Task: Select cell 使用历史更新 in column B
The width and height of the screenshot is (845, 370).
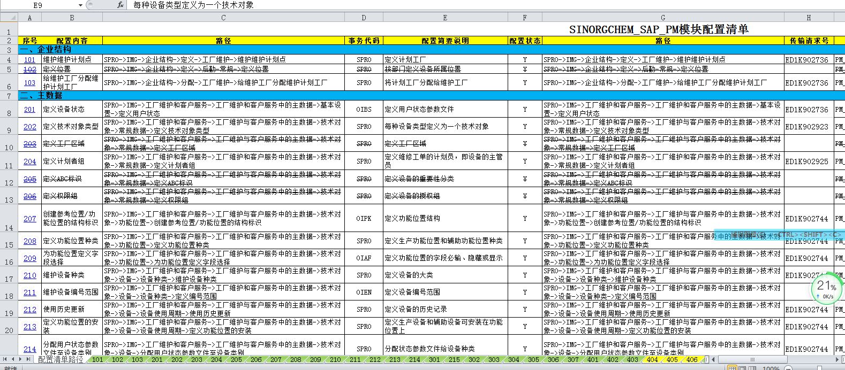Action: click(x=72, y=309)
